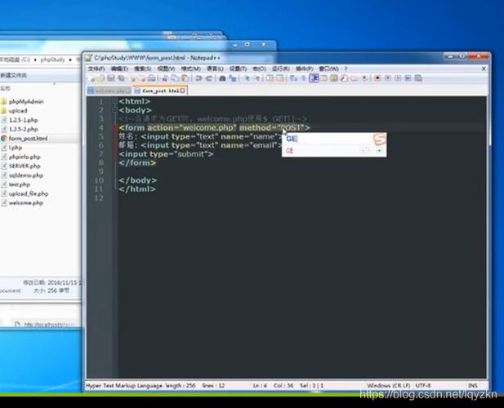Toggle the highlighted indent guide button

tap(314, 78)
